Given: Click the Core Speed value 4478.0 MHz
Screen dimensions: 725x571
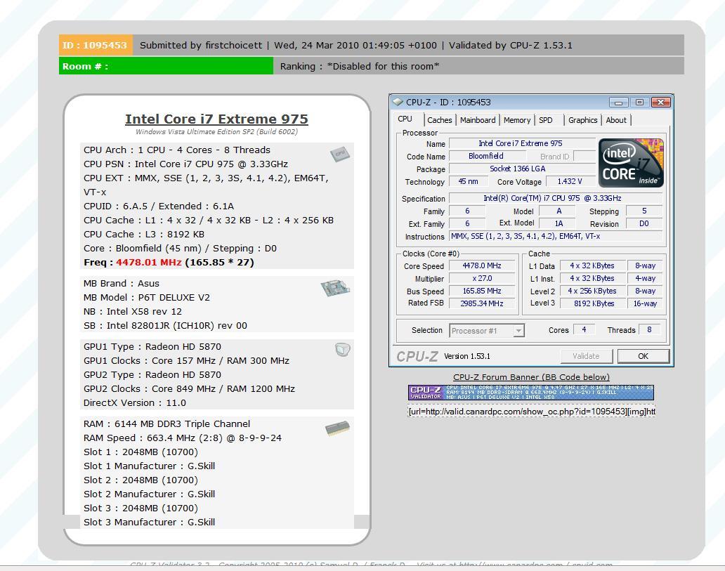Looking at the screenshot, I should click(x=482, y=266).
